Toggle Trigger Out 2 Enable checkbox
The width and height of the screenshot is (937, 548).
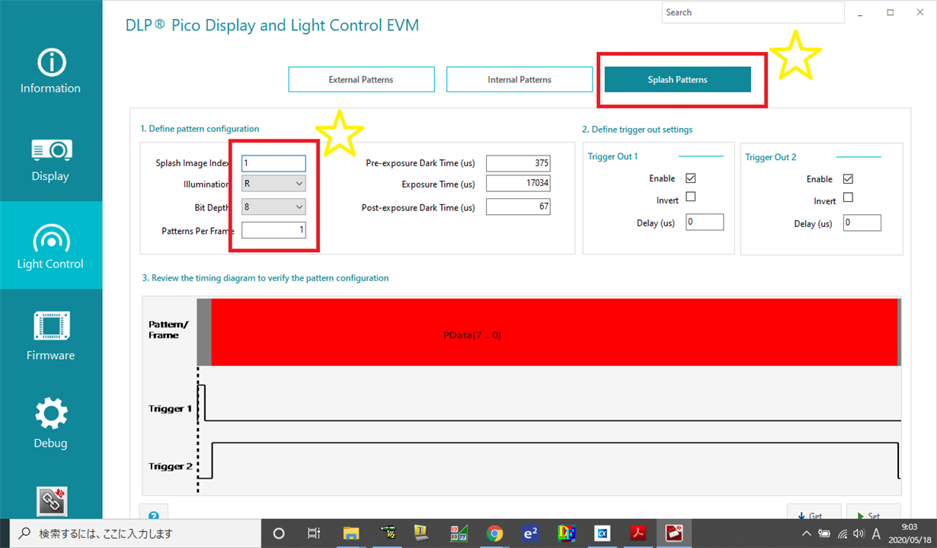(x=848, y=179)
